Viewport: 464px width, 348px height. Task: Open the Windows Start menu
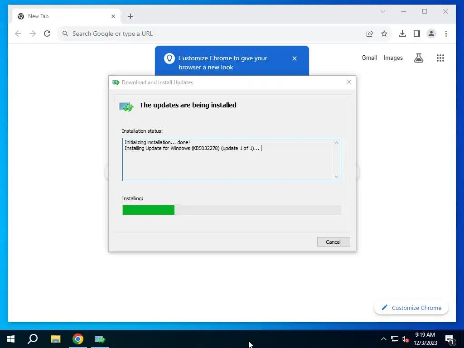tap(11, 339)
